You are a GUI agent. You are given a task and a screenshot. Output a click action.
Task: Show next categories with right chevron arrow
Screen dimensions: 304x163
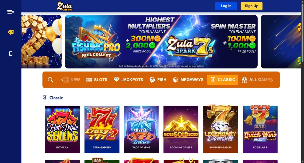point(272,80)
